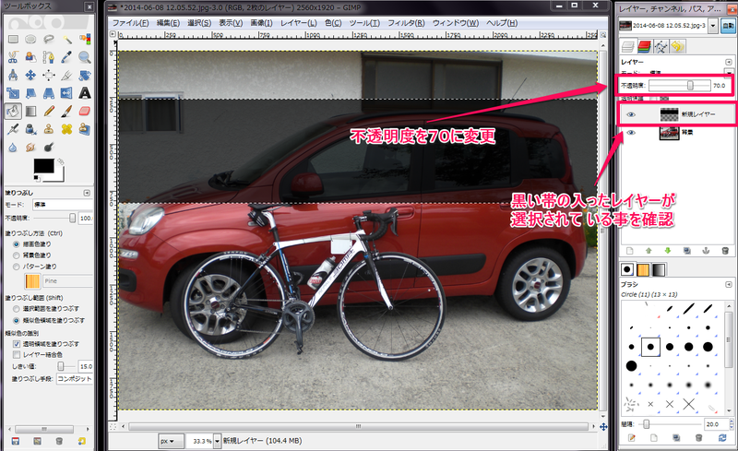Select the Paintbrush tool
Screen dimensions: 738x451
(x=66, y=111)
